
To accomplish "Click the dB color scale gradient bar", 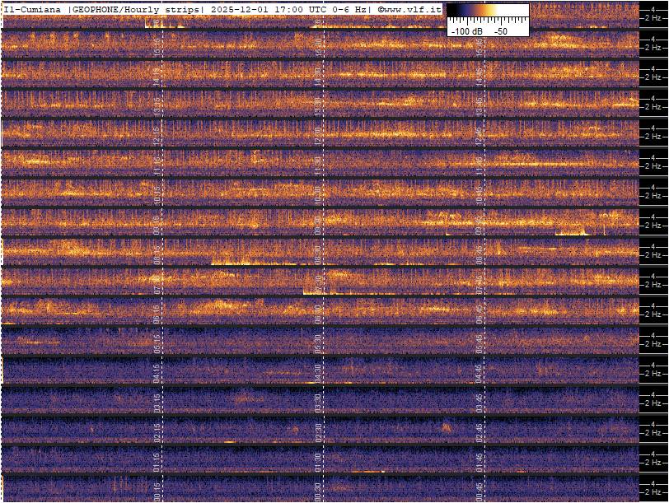I will point(488,12).
